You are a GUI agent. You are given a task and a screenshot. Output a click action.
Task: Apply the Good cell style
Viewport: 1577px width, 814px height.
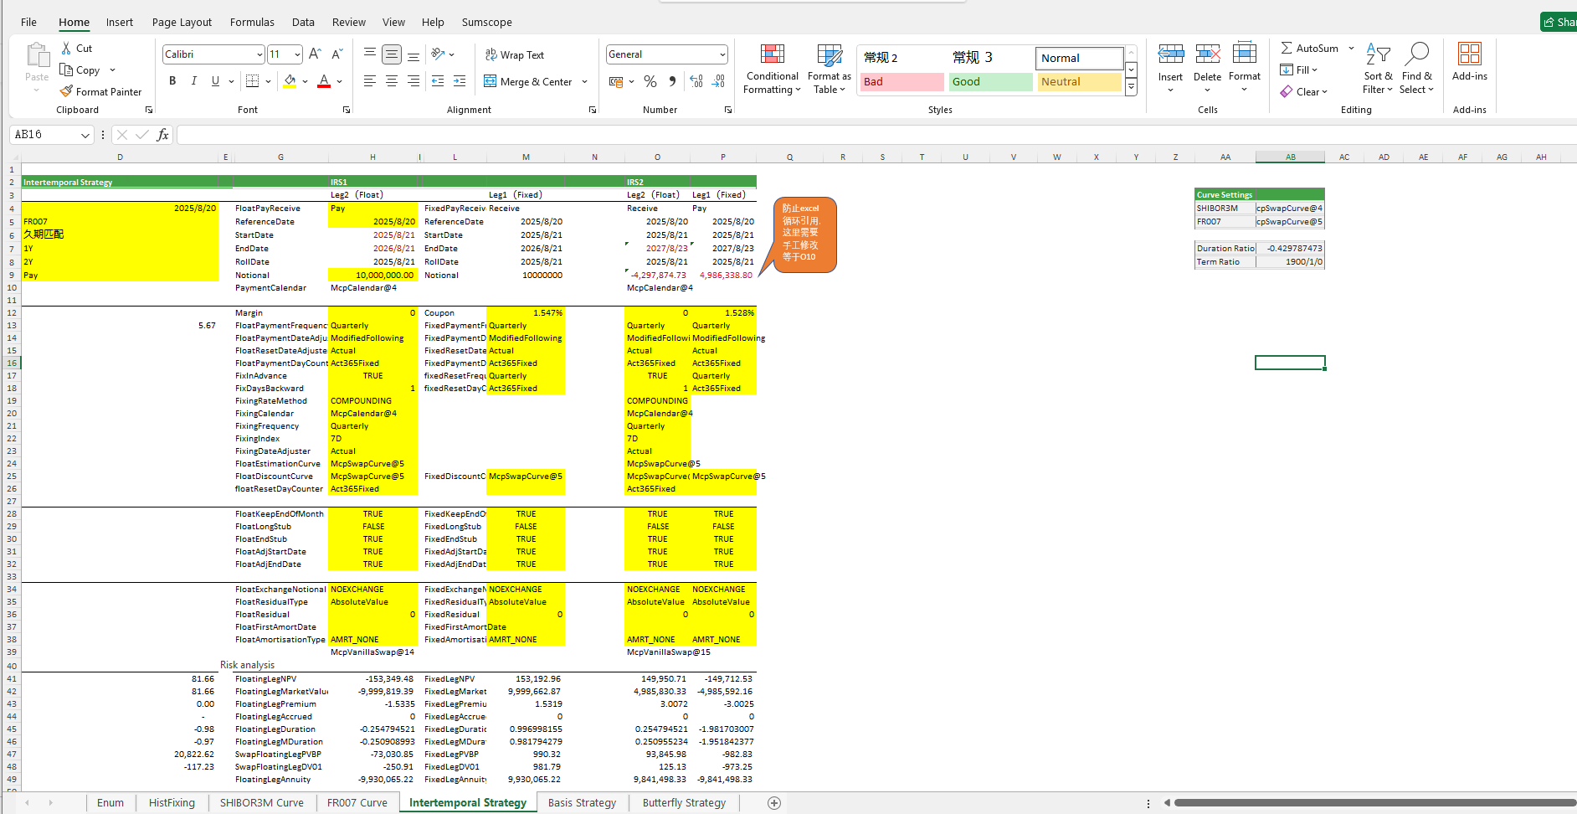[989, 81]
